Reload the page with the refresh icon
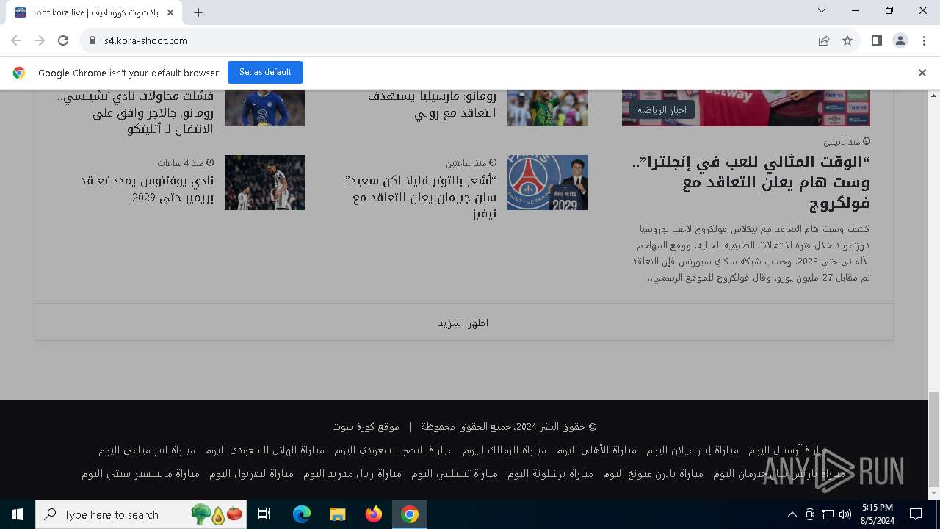The height and width of the screenshot is (529, 940). coord(63,40)
